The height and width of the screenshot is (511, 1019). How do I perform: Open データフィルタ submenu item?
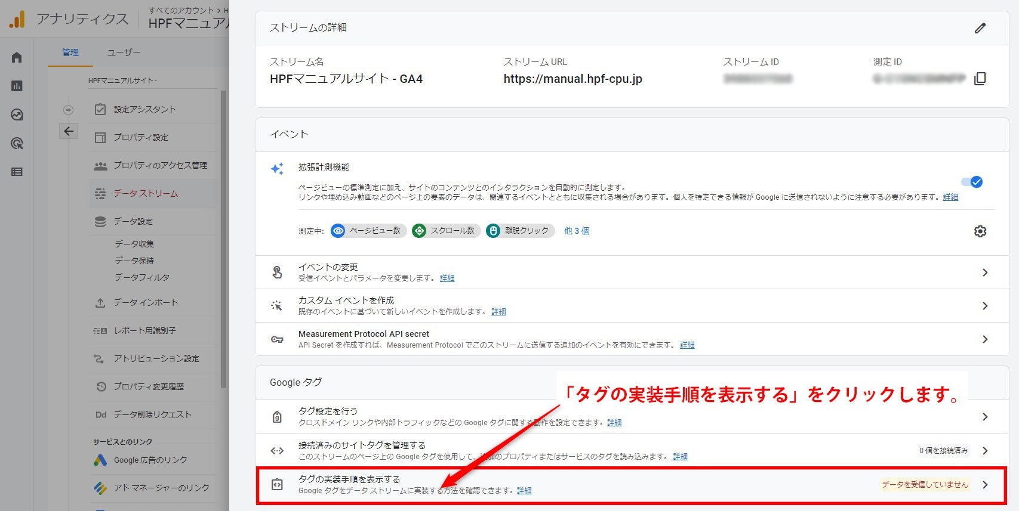click(142, 277)
